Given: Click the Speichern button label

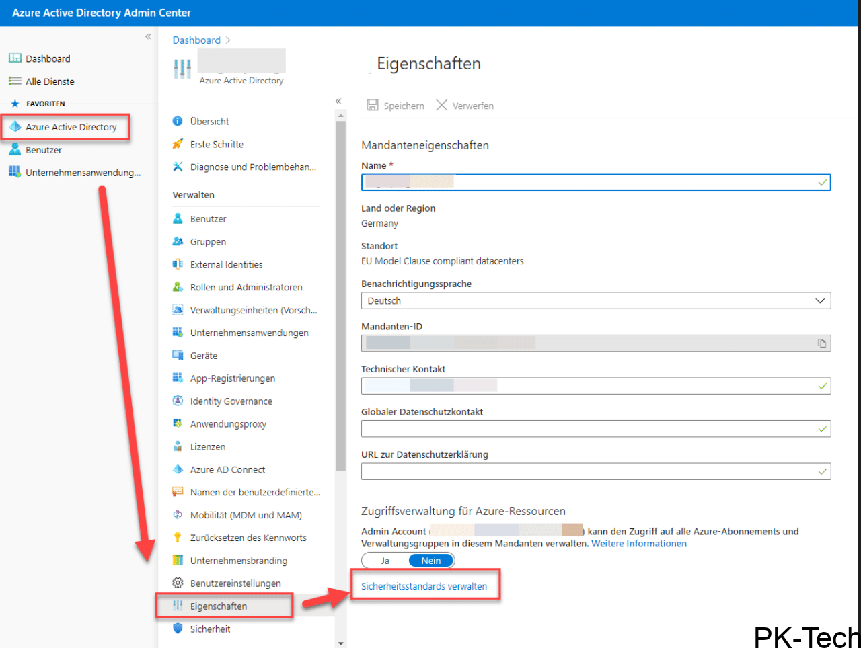Looking at the screenshot, I should point(404,106).
